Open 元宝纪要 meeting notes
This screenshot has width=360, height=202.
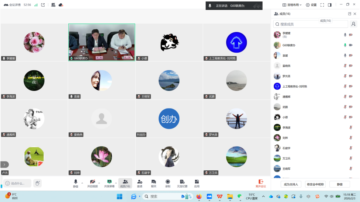pyautogui.click(x=182, y=183)
